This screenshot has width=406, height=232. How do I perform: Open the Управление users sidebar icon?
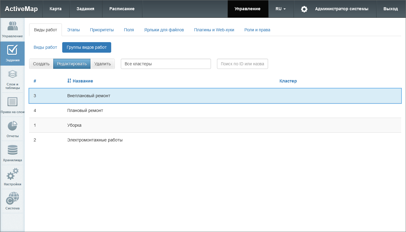point(12,26)
